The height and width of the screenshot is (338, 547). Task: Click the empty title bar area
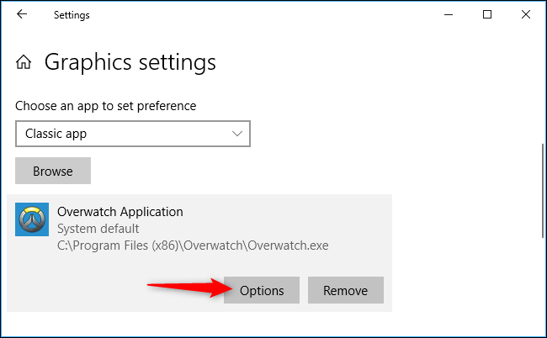[x=252, y=14]
